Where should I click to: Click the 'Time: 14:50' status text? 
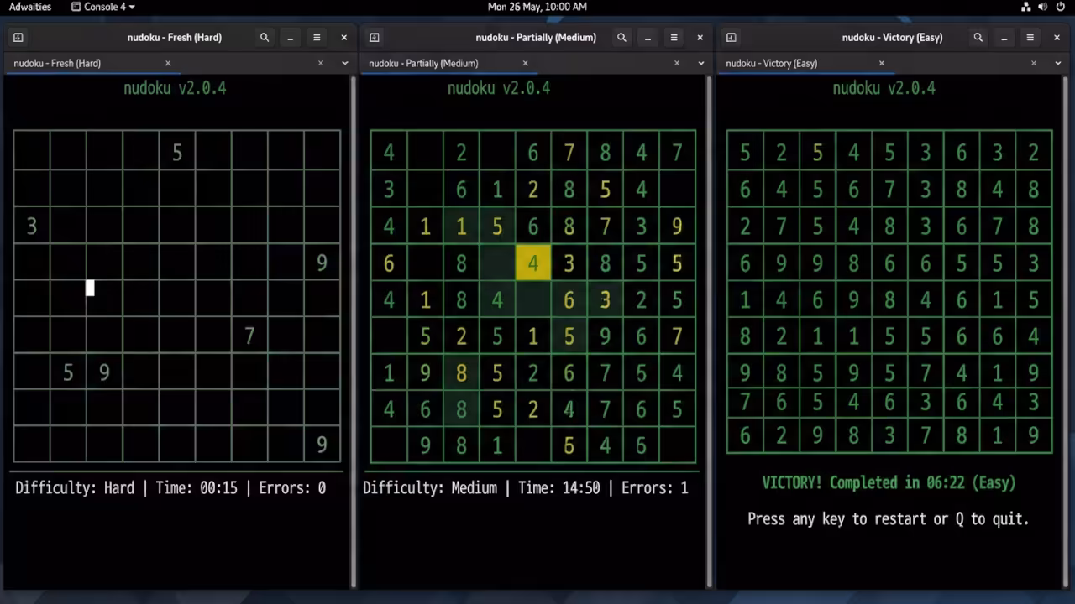[559, 488]
